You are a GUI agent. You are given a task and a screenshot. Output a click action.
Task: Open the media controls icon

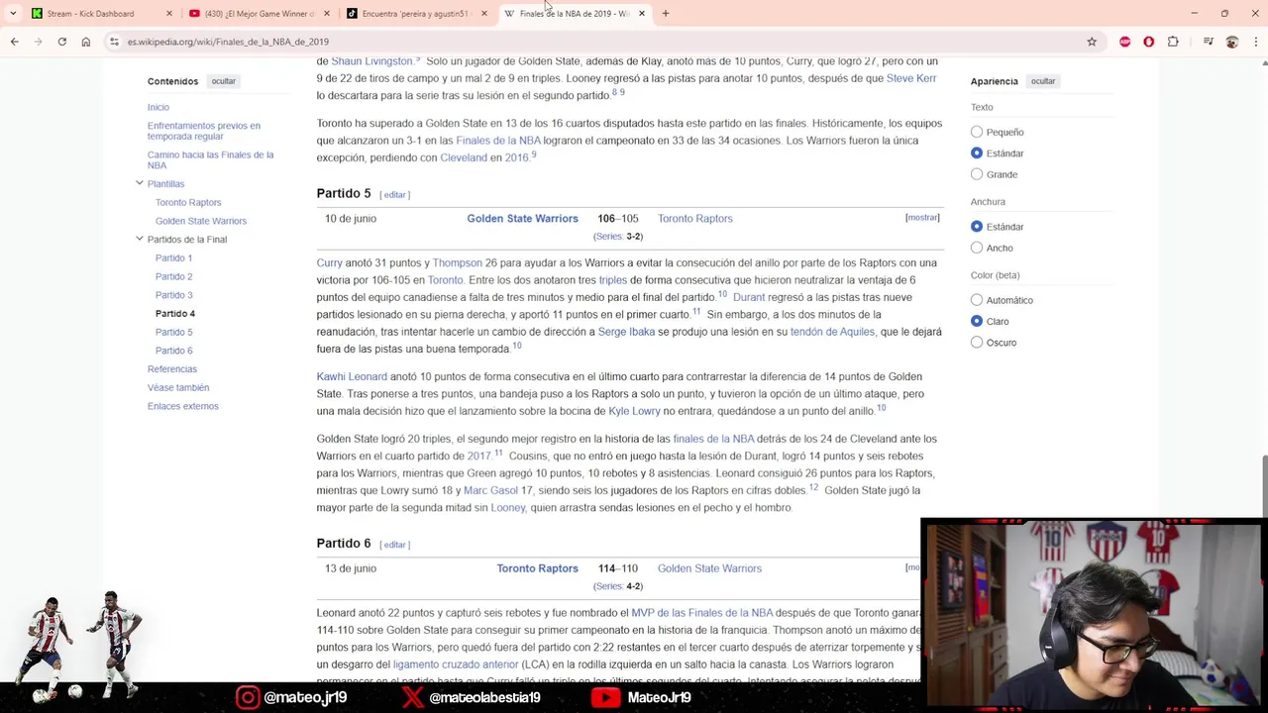[x=1208, y=42]
